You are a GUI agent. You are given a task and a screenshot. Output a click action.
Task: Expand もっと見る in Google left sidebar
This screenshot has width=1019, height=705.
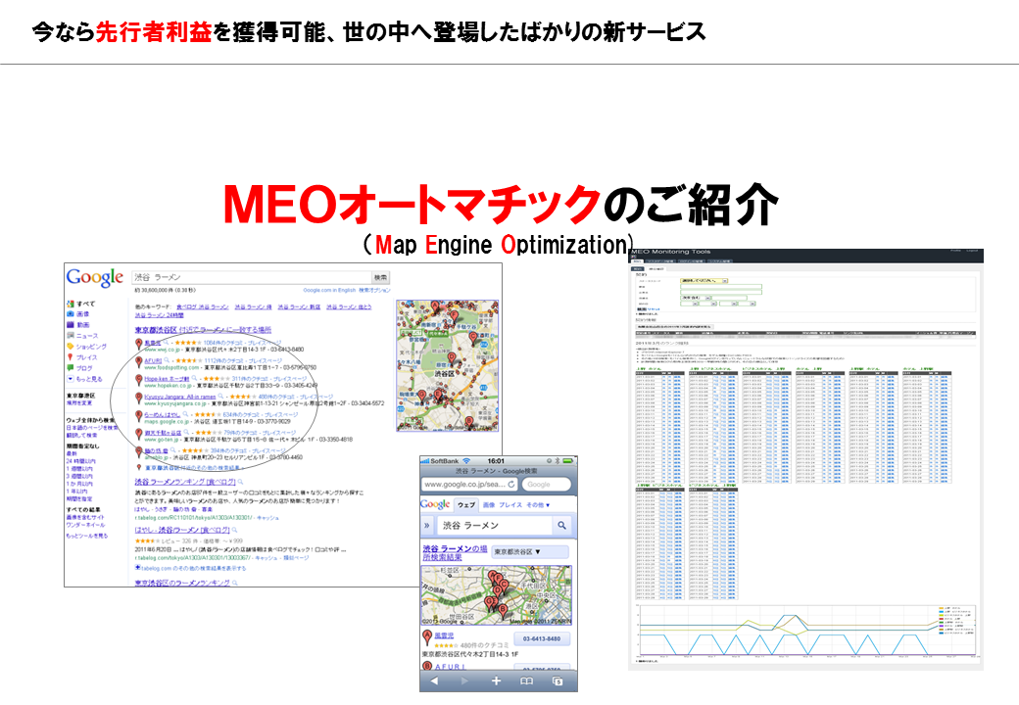click(x=84, y=378)
